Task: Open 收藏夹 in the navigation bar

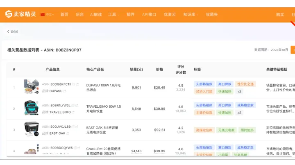Action: 212,14
